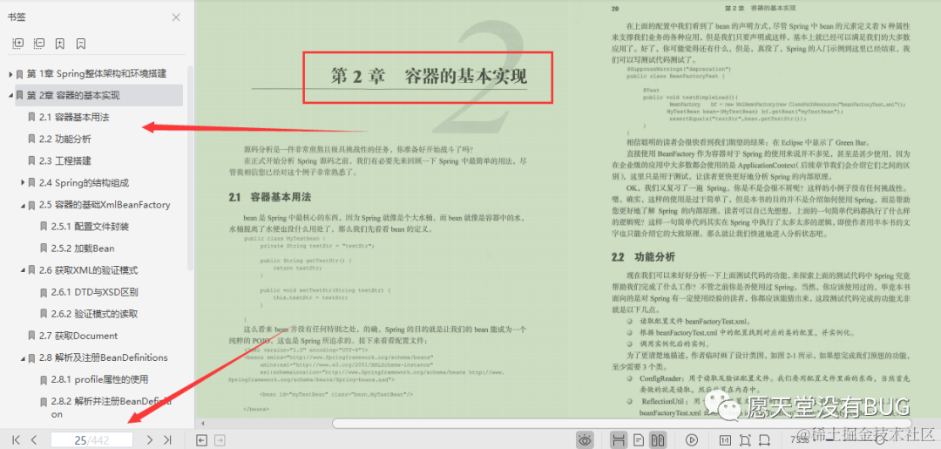This screenshot has height=449, width=941.
Task: Open bookmark 2.5 容器的基础XmlBeanFactory
Action: coord(105,205)
